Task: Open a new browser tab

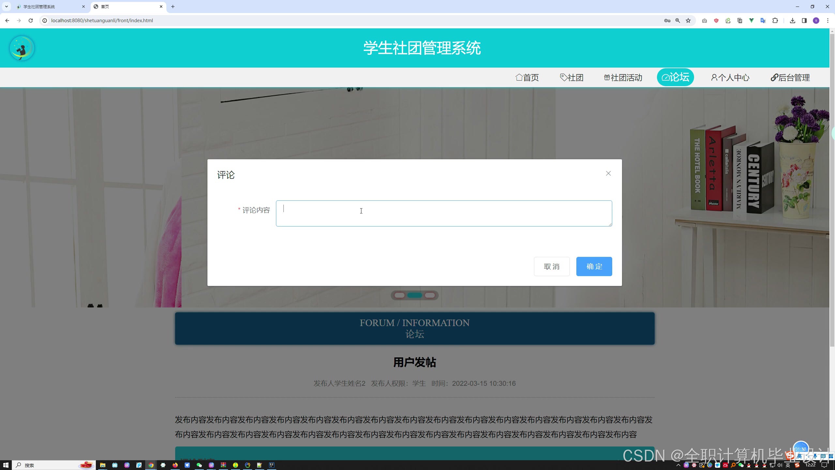Action: tap(173, 7)
